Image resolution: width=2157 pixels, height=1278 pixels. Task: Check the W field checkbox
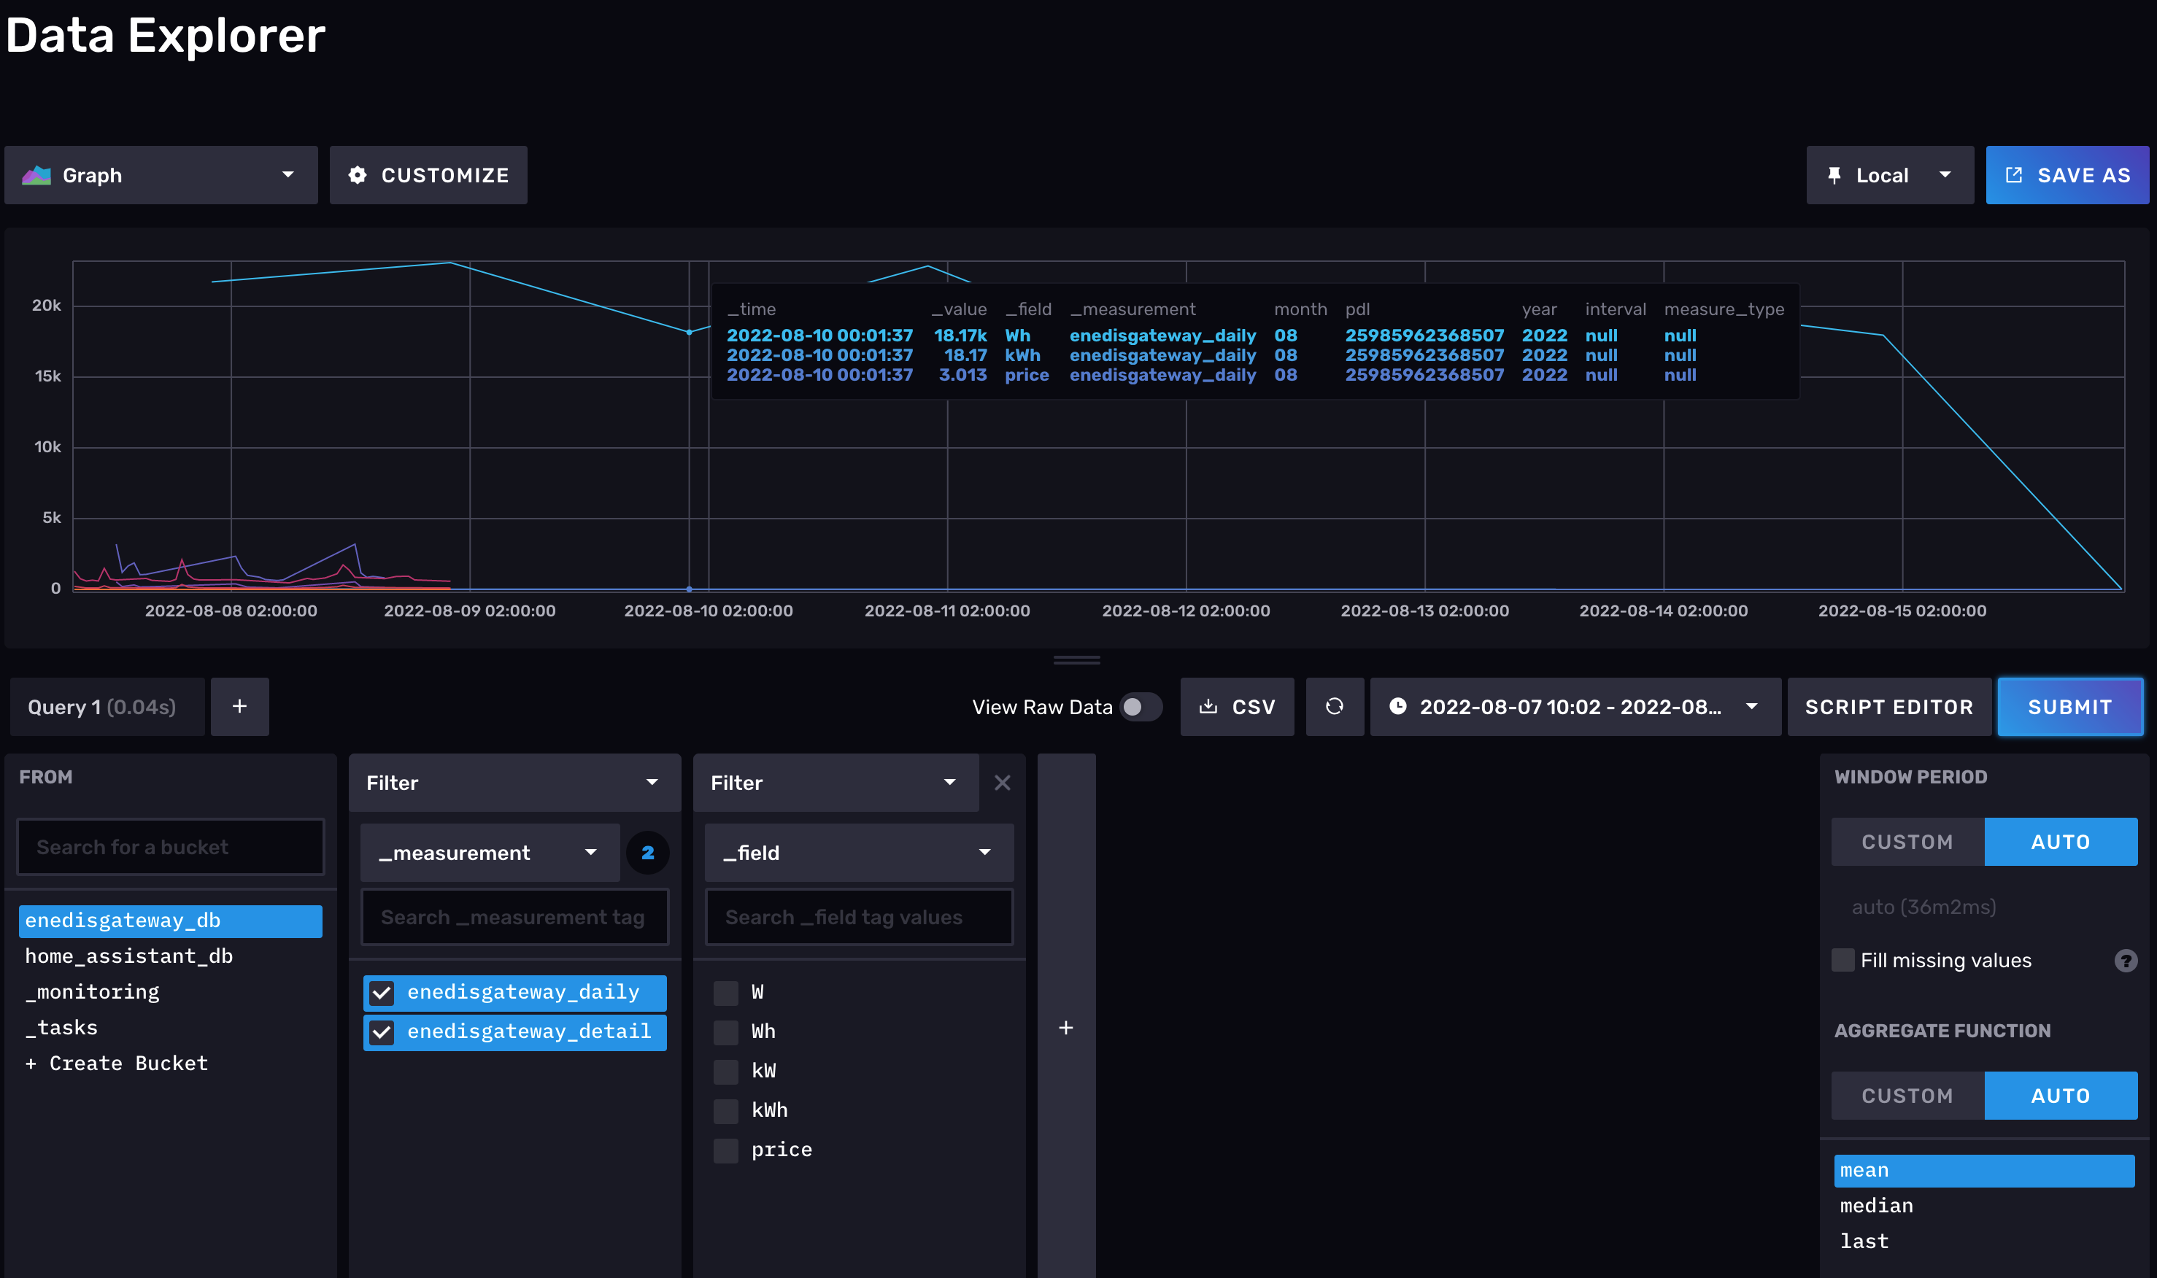[726, 993]
